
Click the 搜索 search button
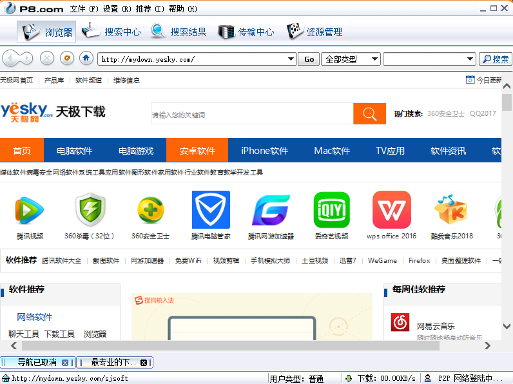click(x=496, y=59)
